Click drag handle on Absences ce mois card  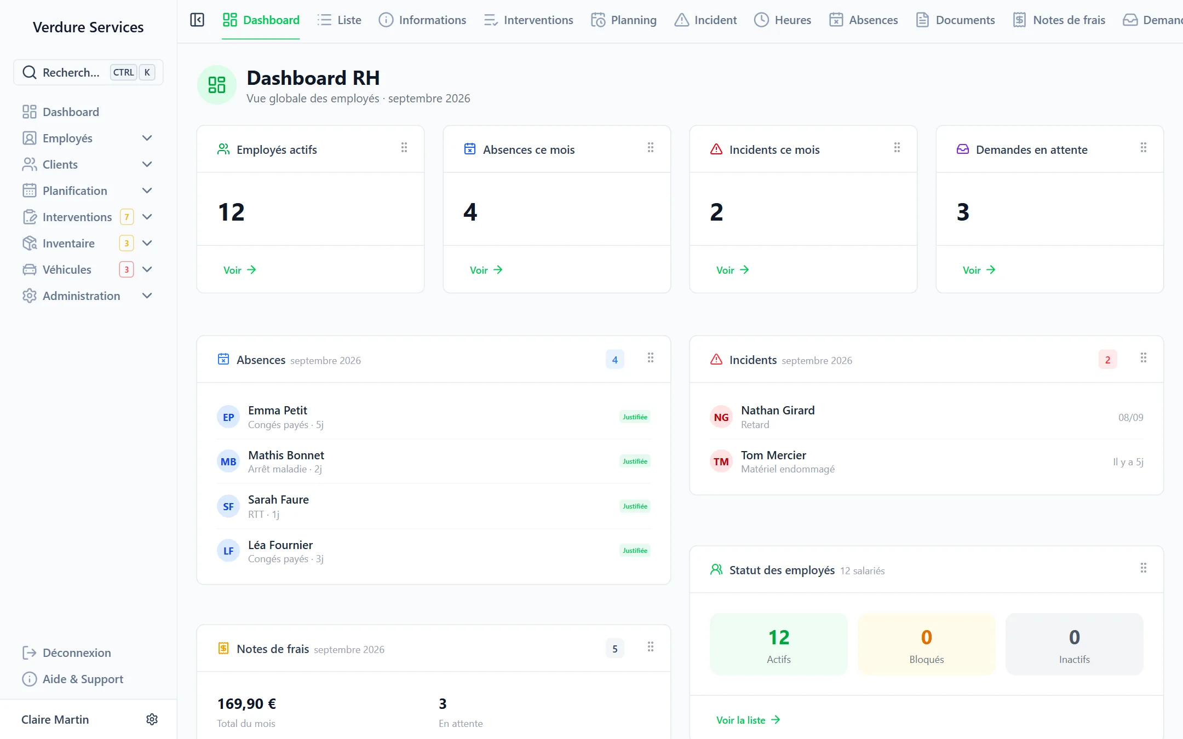(x=651, y=148)
